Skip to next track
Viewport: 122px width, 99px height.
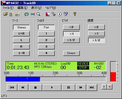point(92,88)
